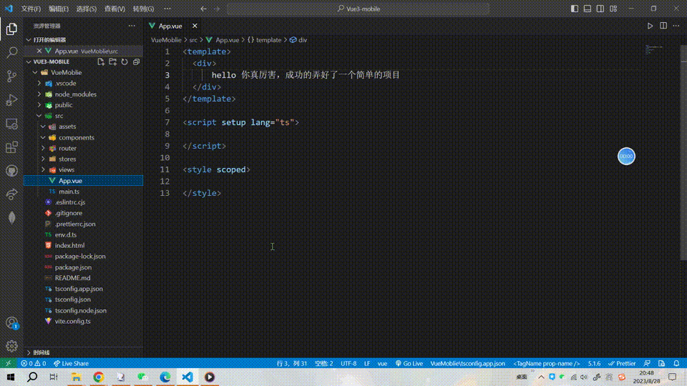
Task: Change UTF-8 file encoding
Action: [349, 363]
